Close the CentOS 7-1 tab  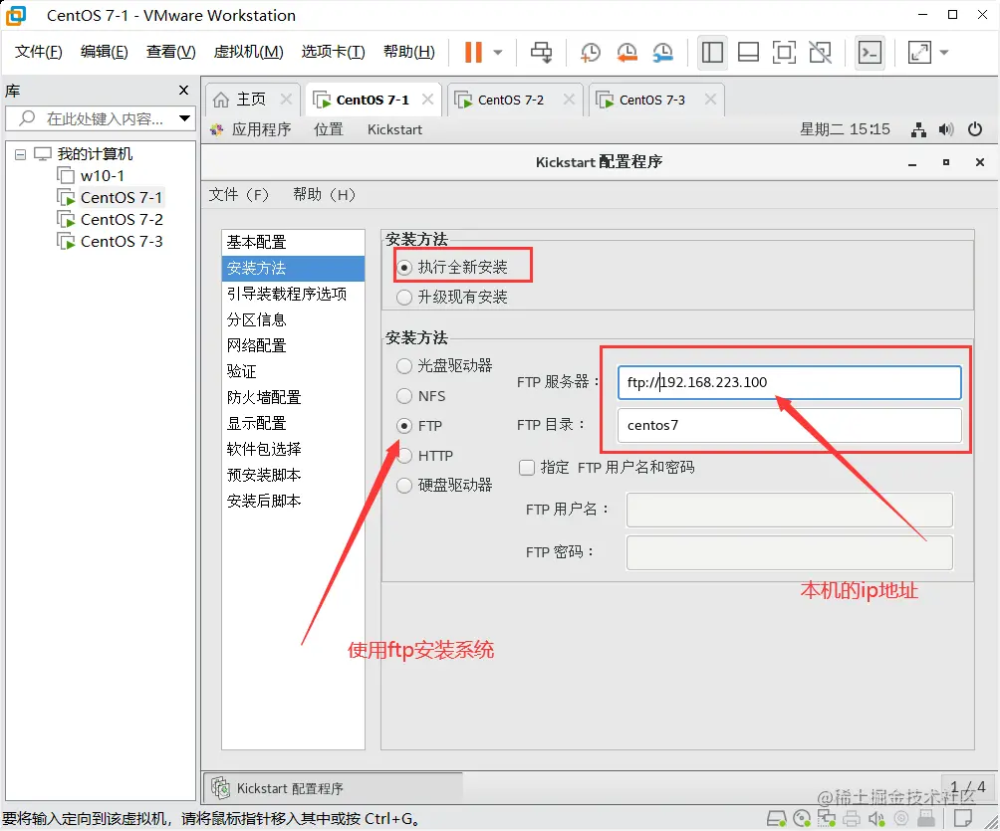pyautogui.click(x=428, y=100)
